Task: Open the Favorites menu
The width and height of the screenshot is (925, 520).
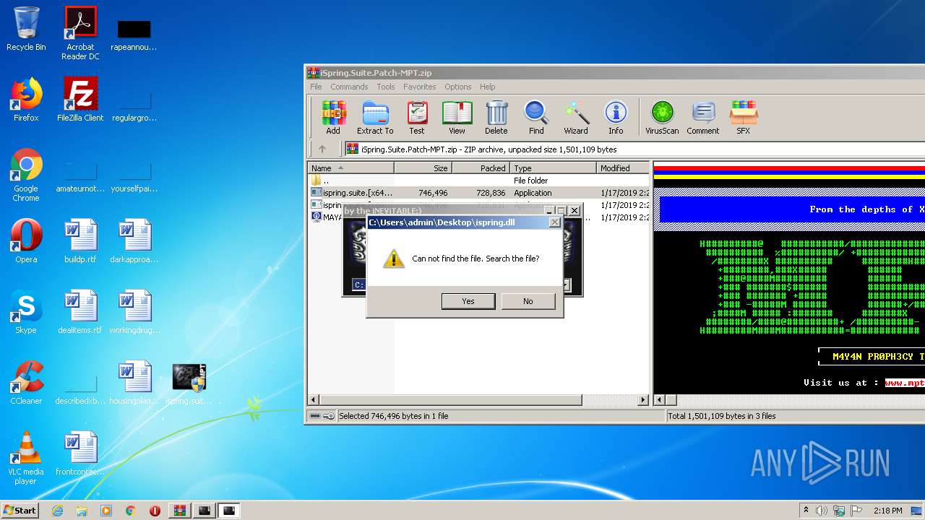Action: [420, 87]
